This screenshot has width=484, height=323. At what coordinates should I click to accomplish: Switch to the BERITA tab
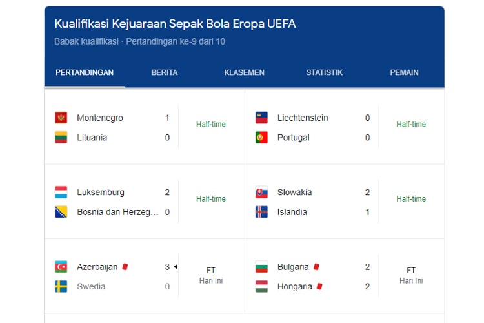(165, 72)
